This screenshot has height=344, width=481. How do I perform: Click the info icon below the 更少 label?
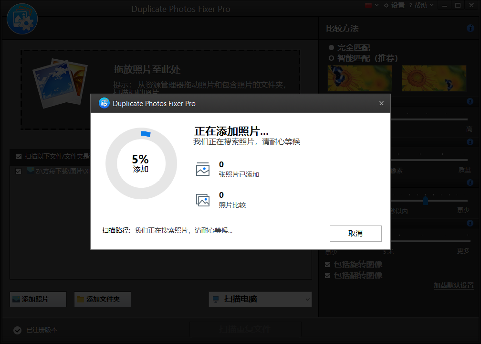[470, 223]
